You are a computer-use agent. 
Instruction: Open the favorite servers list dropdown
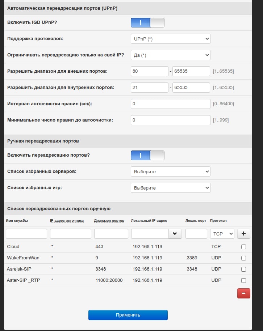[170, 171]
